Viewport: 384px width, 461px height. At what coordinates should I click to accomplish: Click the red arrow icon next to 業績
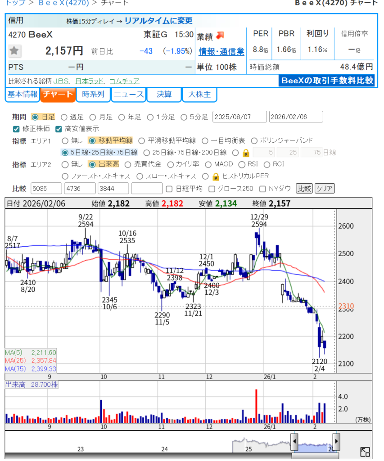220,35
